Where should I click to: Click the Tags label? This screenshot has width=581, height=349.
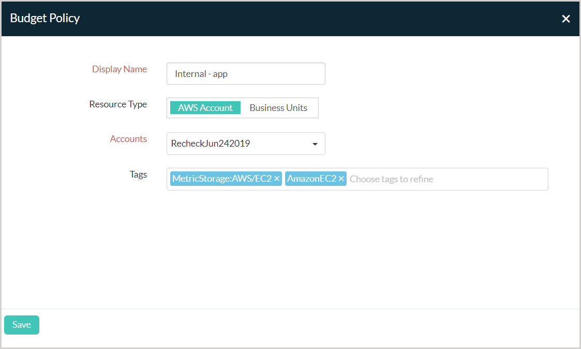pyautogui.click(x=138, y=174)
